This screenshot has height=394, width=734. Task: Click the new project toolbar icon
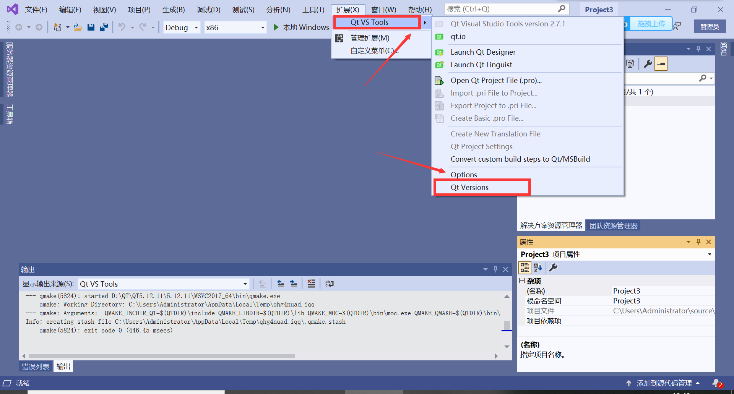pos(57,27)
